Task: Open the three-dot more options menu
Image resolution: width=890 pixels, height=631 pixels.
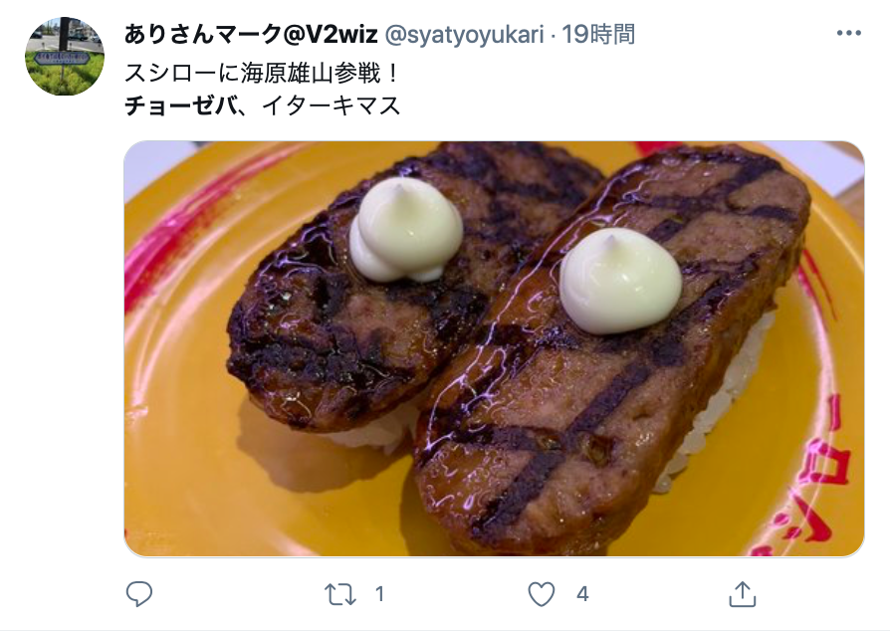Action: tap(849, 34)
